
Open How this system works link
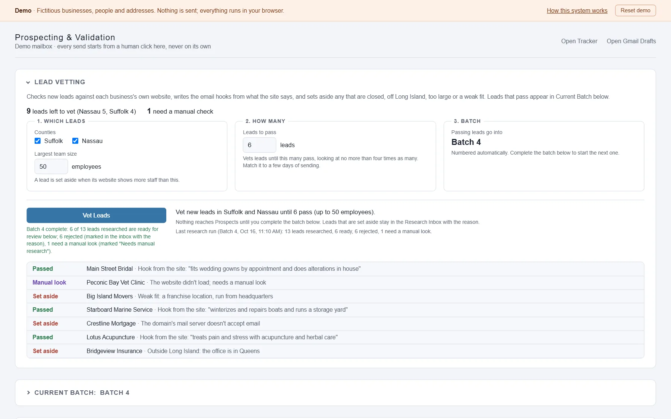click(x=577, y=10)
